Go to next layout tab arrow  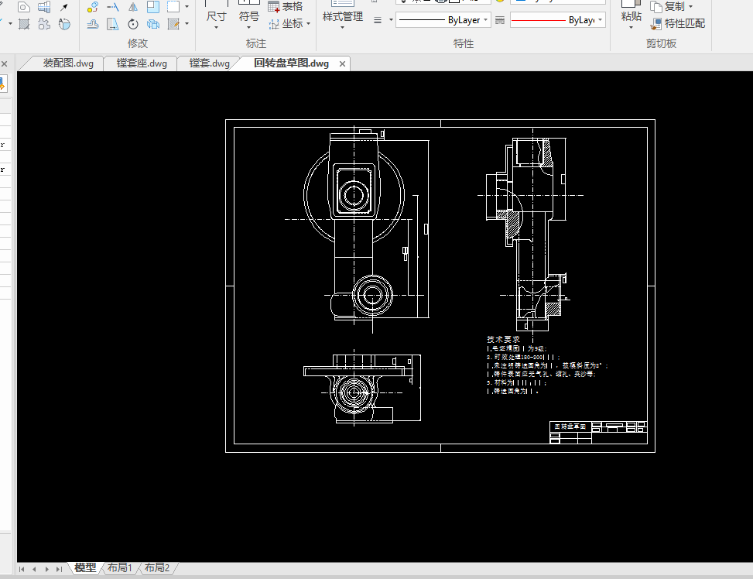[46, 569]
